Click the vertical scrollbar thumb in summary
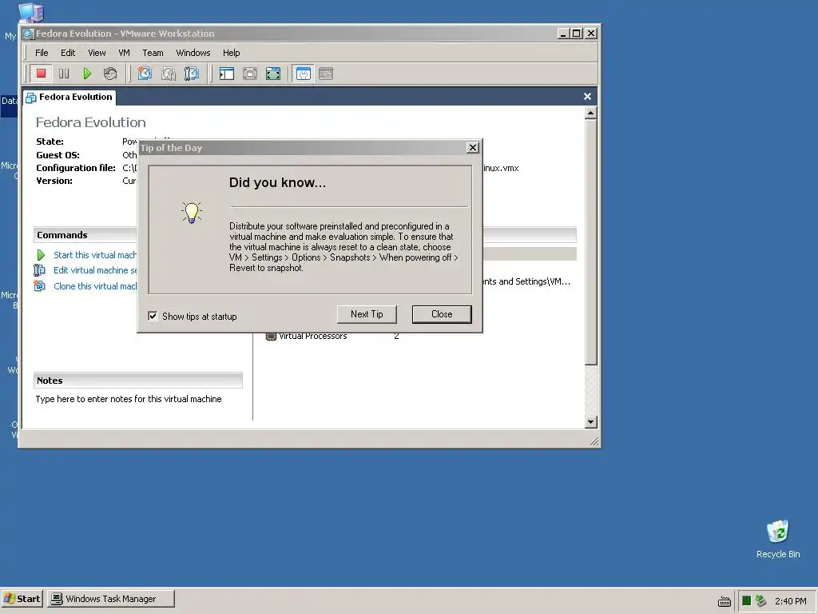This screenshot has width=818, height=614. tap(590, 242)
